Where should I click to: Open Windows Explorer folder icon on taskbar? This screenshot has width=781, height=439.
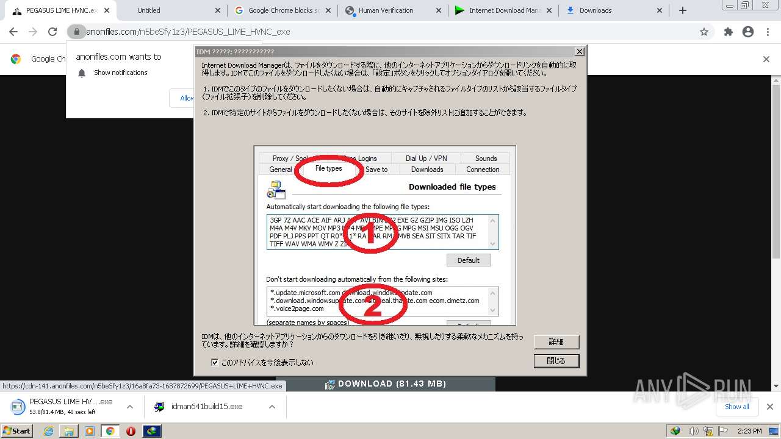69,431
